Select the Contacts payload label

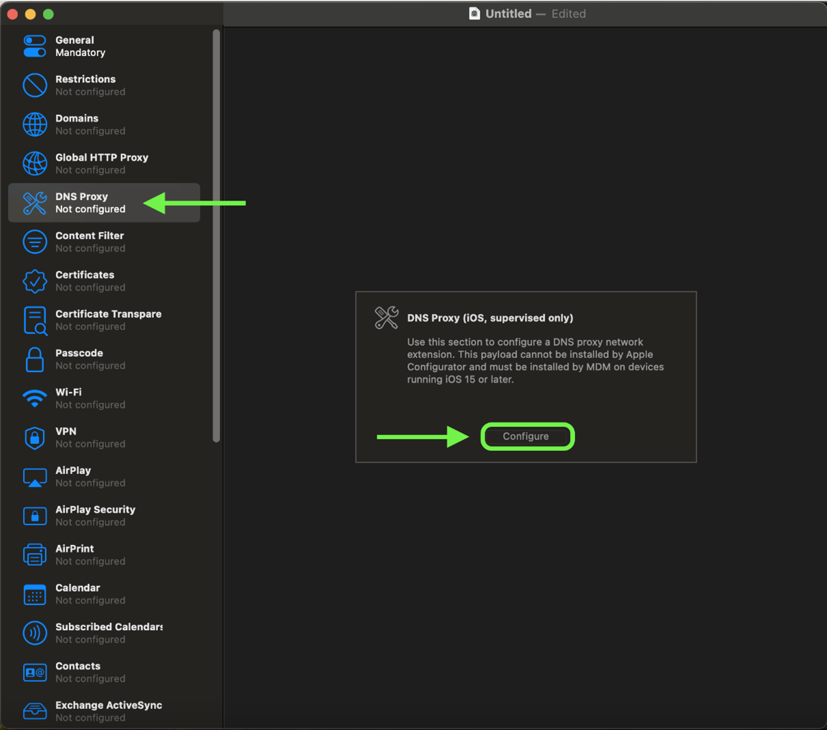click(x=78, y=666)
